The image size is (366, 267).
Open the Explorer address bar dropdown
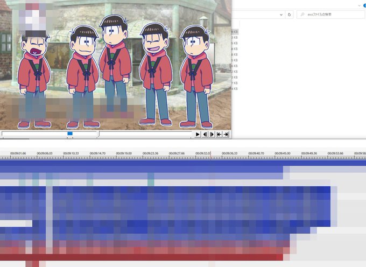tap(281, 15)
